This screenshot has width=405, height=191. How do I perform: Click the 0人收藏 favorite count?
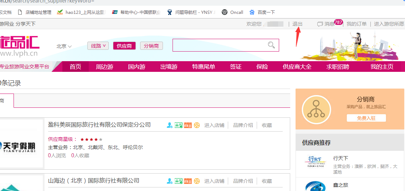pyautogui.click(x=80, y=155)
